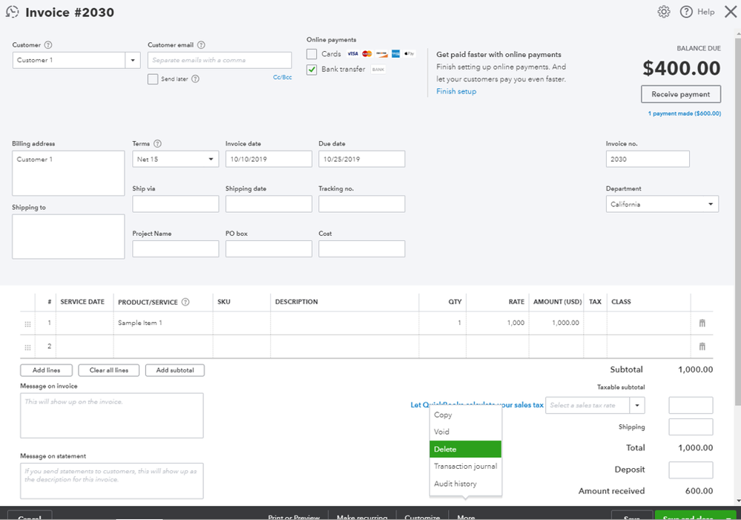Open the Customer dropdown arrow
This screenshot has height=520, width=741.
pyautogui.click(x=133, y=61)
